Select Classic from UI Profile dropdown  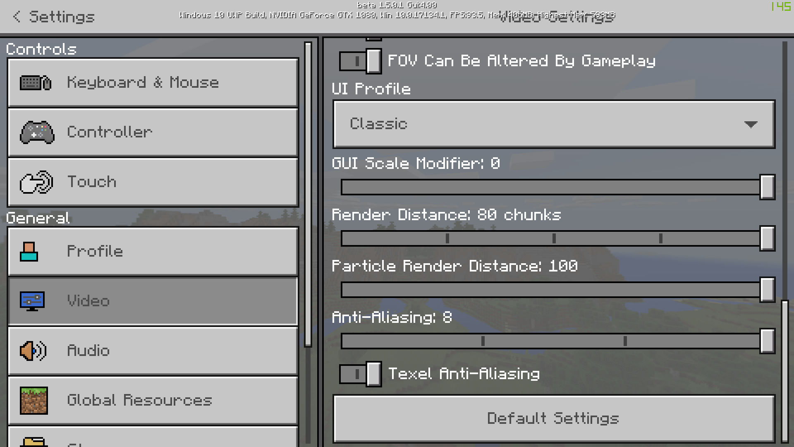(x=553, y=124)
